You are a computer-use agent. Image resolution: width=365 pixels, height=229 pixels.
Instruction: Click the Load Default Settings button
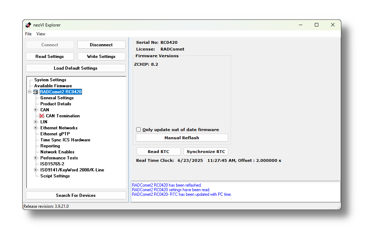tap(76, 68)
